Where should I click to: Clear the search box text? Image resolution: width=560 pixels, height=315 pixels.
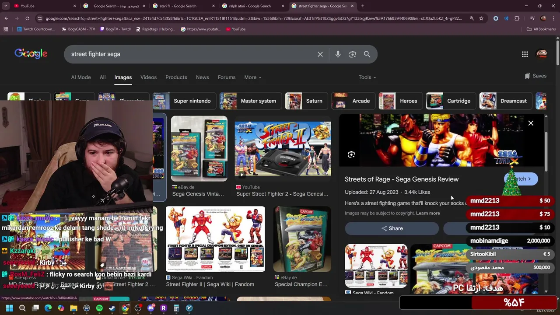[320, 54]
